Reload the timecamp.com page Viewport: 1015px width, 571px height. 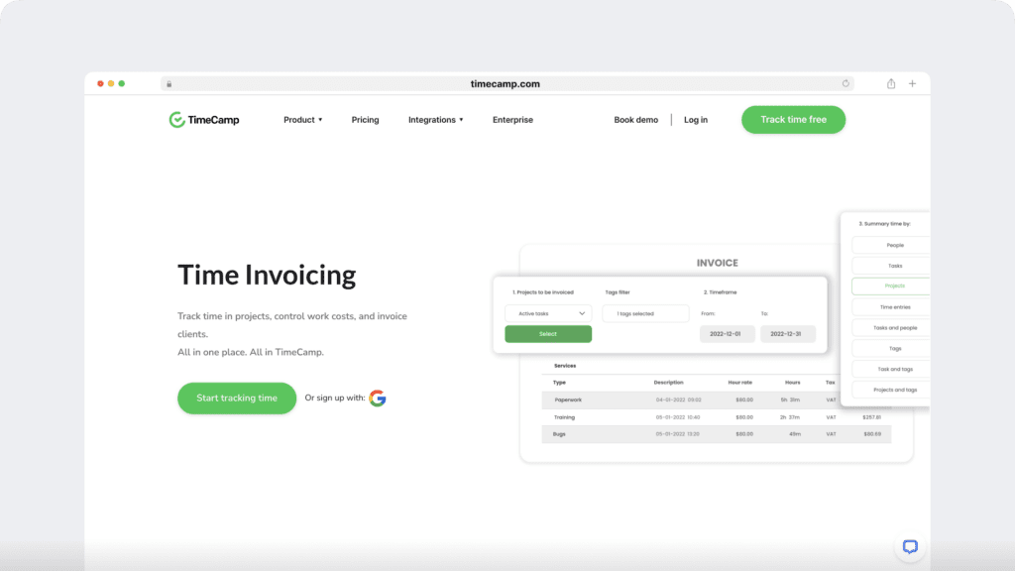coord(846,83)
